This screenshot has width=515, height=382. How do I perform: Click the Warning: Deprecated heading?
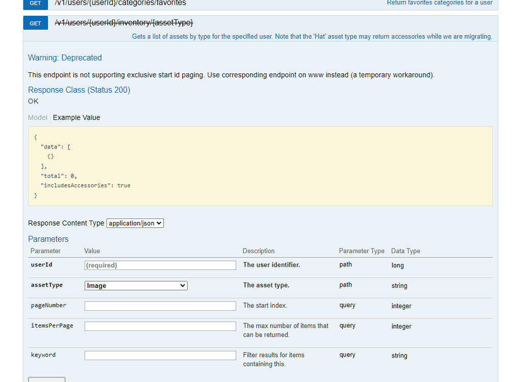tap(65, 58)
